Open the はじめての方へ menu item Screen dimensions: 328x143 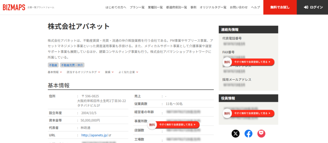click(116, 7)
